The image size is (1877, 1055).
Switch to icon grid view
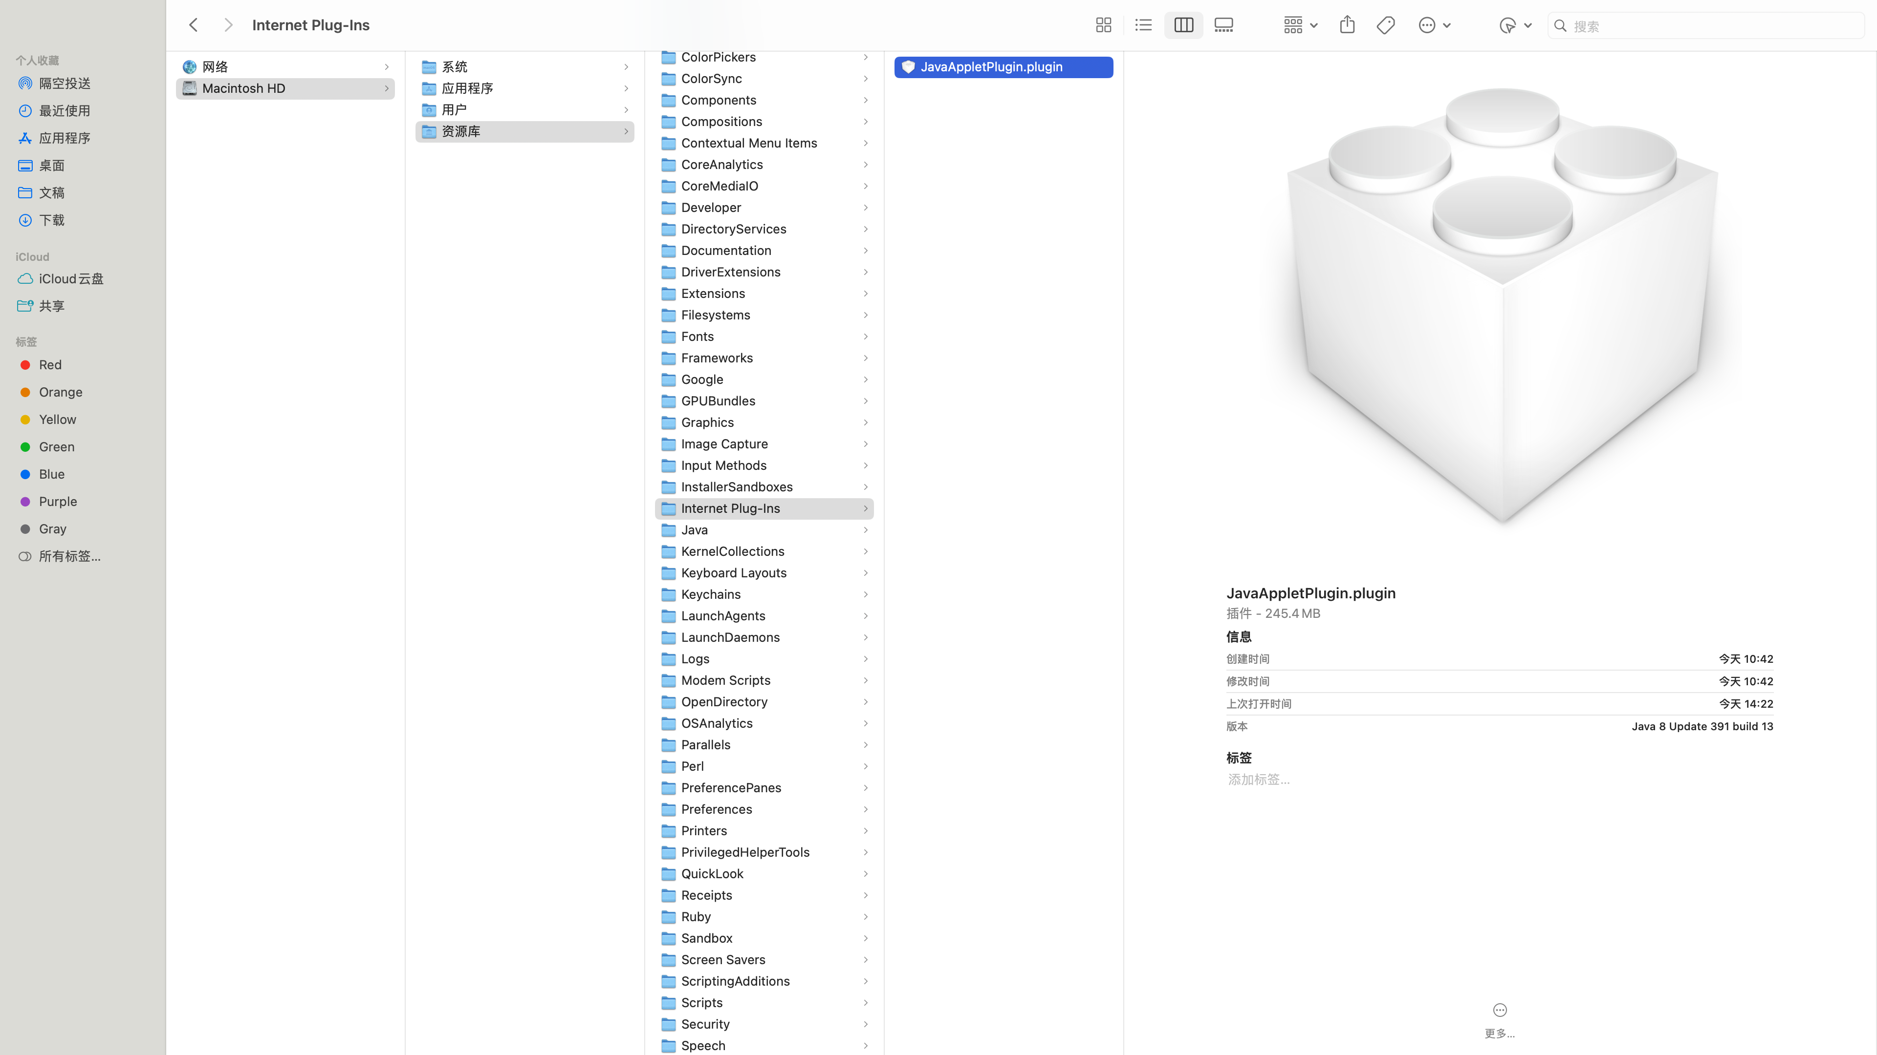pos(1103,25)
